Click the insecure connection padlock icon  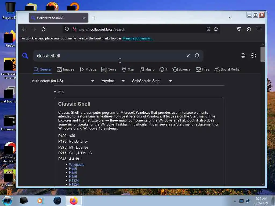coord(74,29)
